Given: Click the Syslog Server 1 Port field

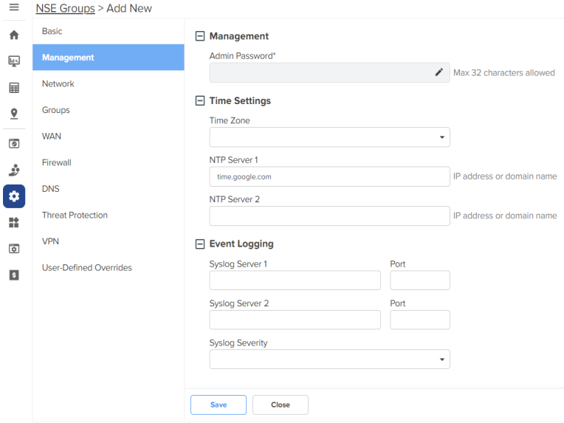Looking at the screenshot, I should (x=420, y=281).
